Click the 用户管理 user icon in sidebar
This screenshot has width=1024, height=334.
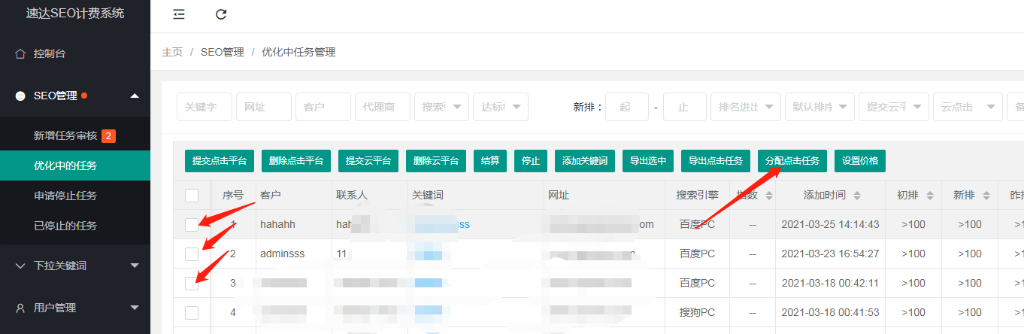click(20, 308)
